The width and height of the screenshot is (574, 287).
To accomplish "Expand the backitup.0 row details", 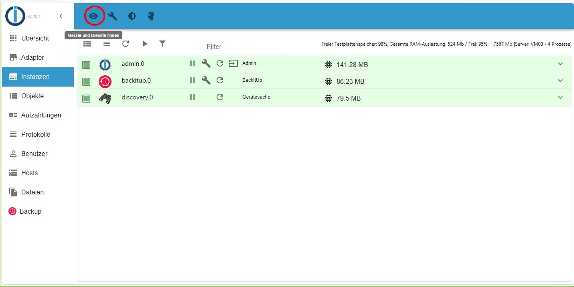I will [560, 81].
